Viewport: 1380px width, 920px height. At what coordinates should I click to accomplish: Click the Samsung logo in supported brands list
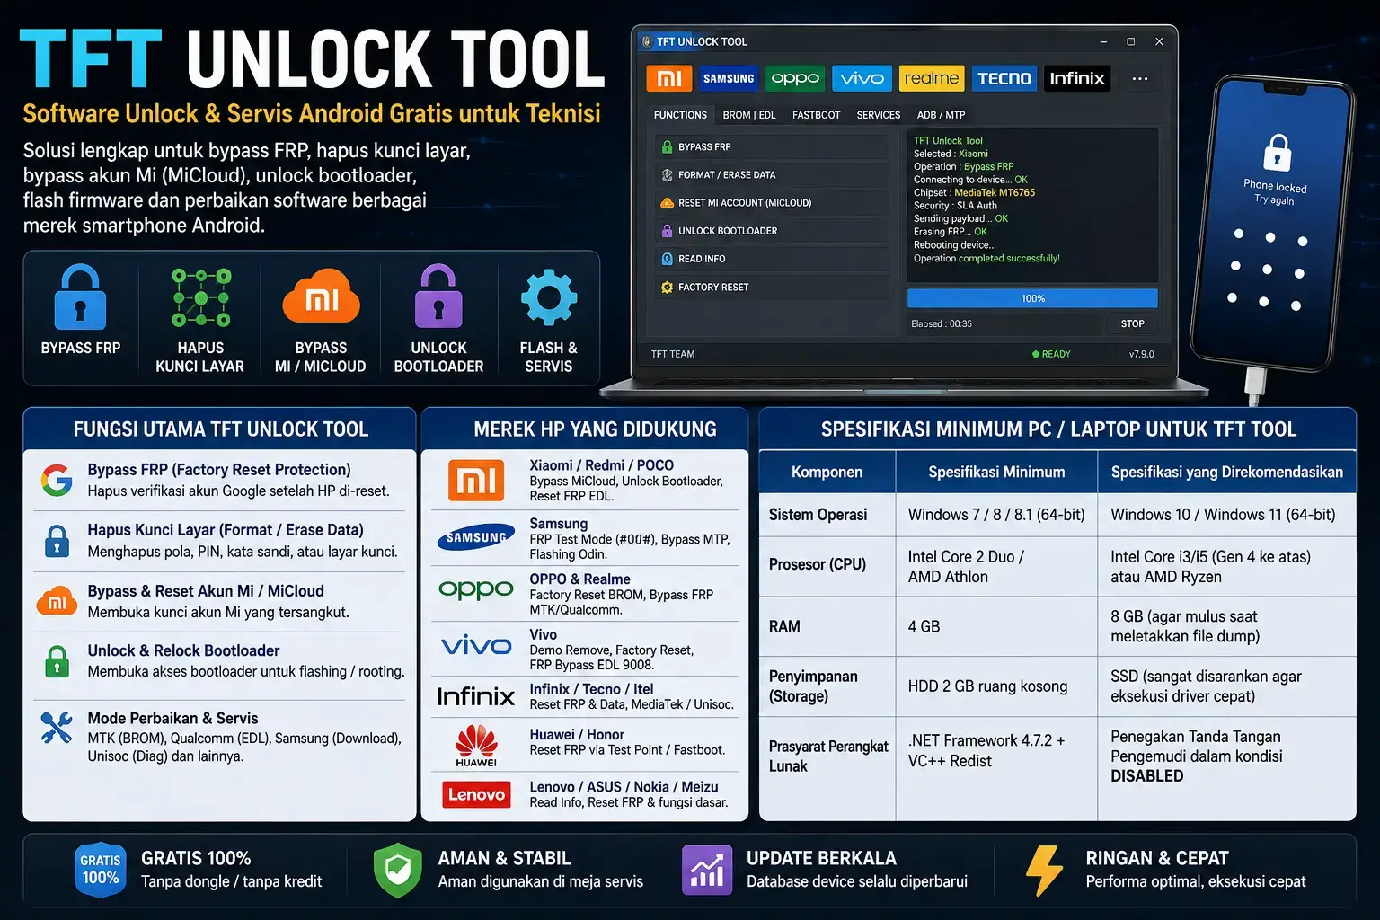(x=476, y=537)
